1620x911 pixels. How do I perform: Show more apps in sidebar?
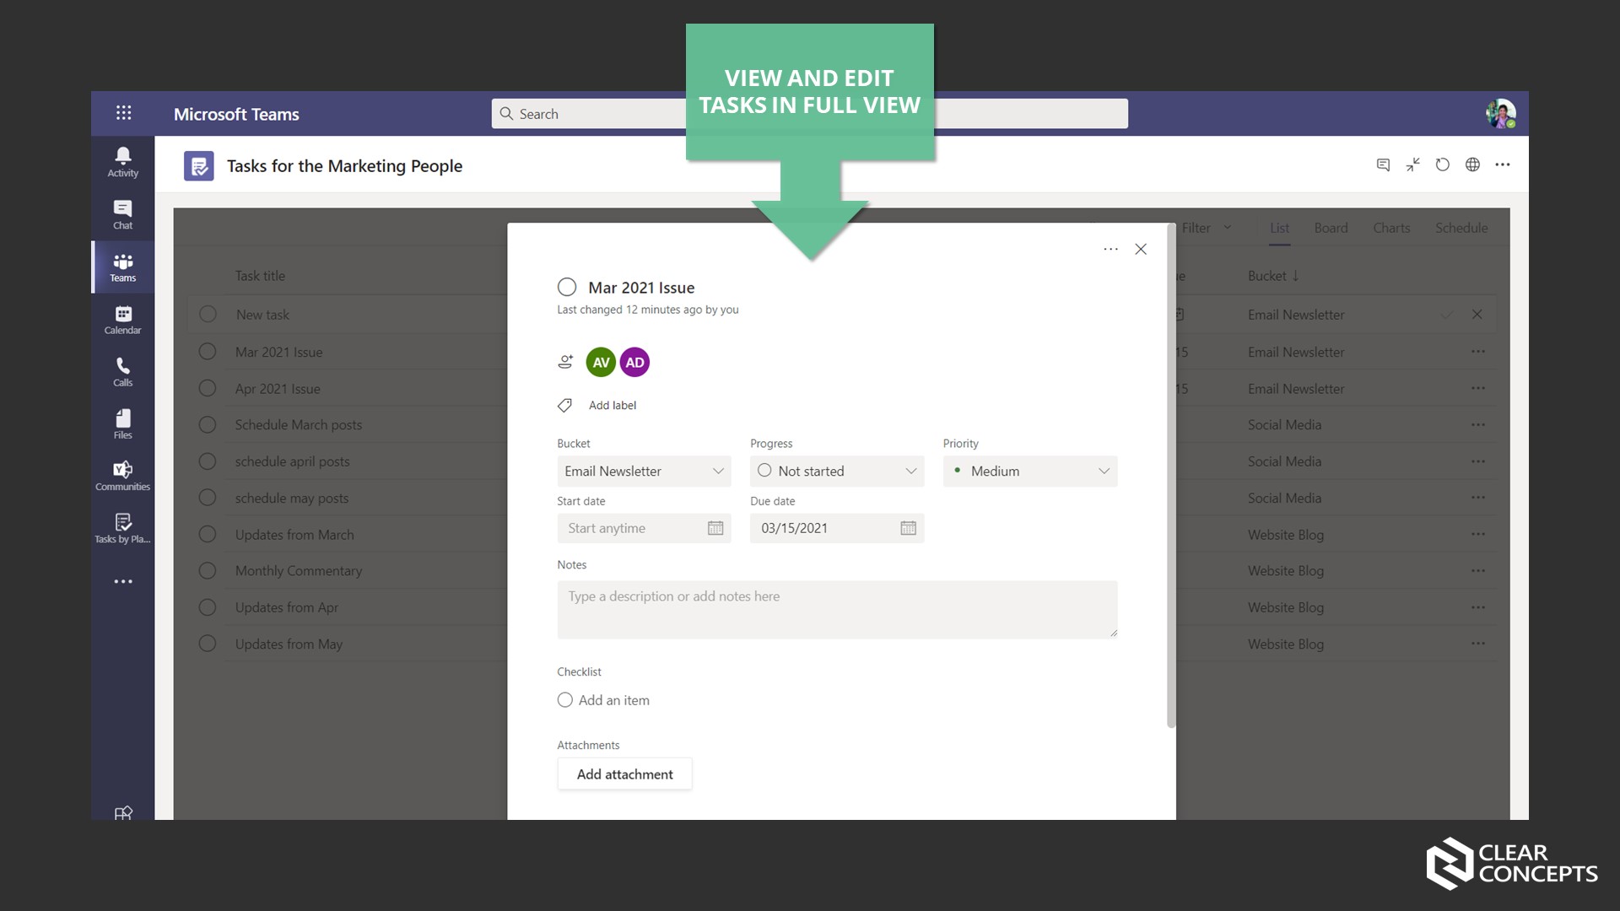pyautogui.click(x=123, y=581)
